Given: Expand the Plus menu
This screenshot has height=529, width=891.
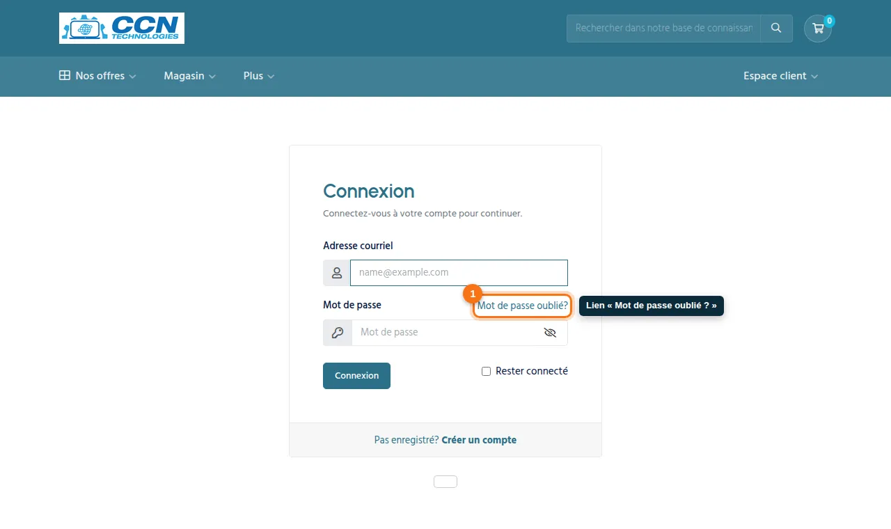Looking at the screenshot, I should pyautogui.click(x=259, y=76).
